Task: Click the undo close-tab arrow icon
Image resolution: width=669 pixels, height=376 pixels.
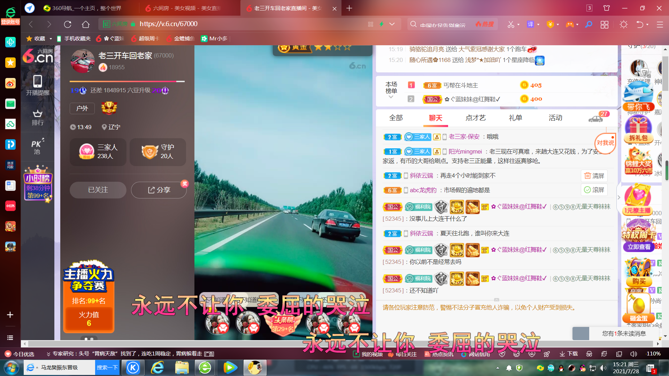Action: coord(640,24)
